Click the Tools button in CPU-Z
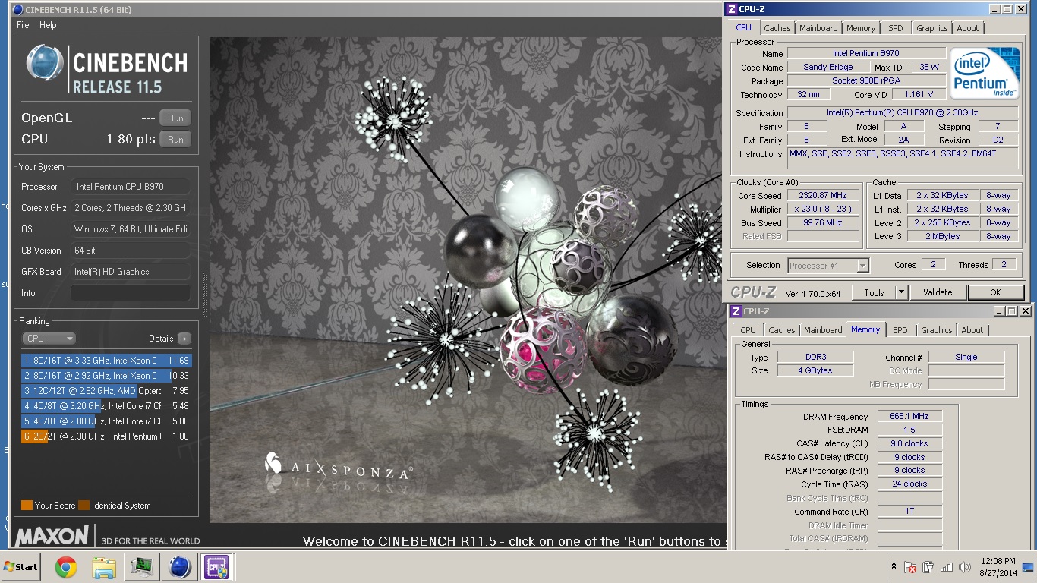Viewport: 1037px width, 583px height. [873, 292]
